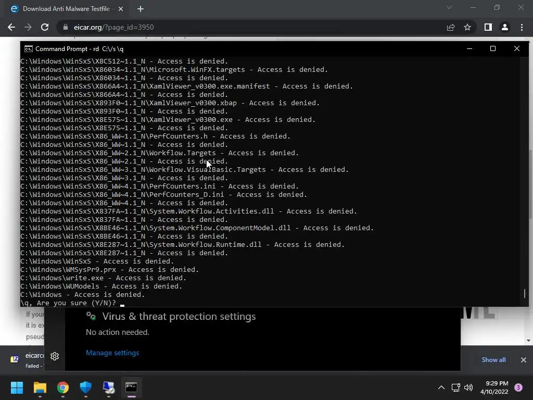Open the Windows Start menu
This screenshot has width=533, height=400.
[17, 387]
